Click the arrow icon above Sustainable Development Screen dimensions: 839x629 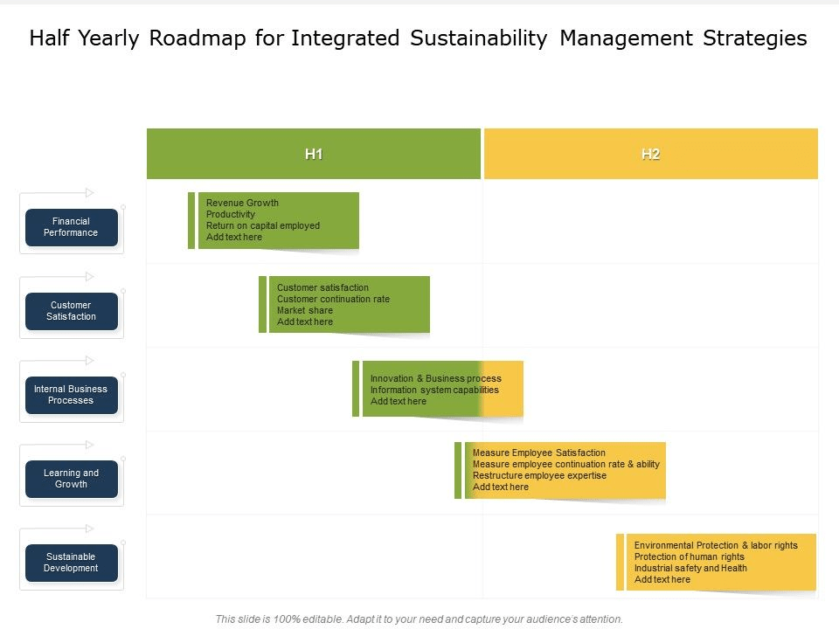point(89,528)
